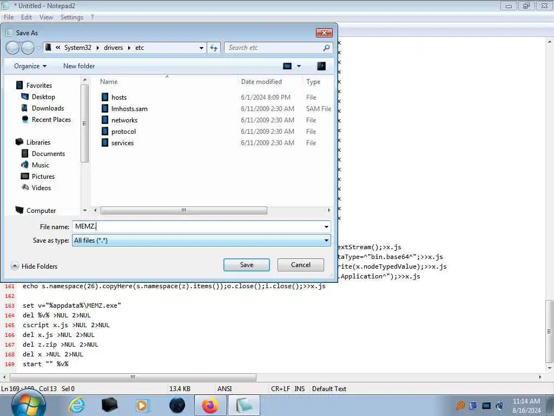This screenshot has width=554, height=416.
Task: Click CR+LF line ending in status bar
Action: (x=281, y=389)
